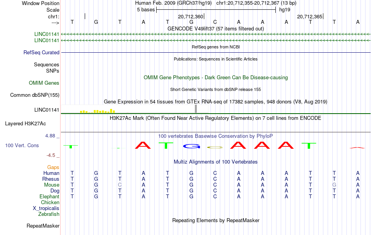Click the 100 Vert. Cons track label
This screenshot has height=235, width=371.
[x=22, y=145]
